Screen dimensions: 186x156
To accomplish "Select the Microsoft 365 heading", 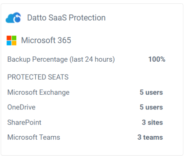I will [x=46, y=40].
